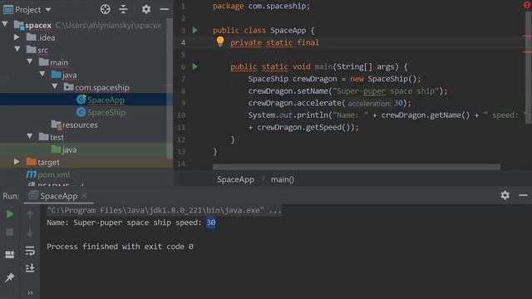
Task: Click java.exe command line in console
Action: click(x=164, y=210)
